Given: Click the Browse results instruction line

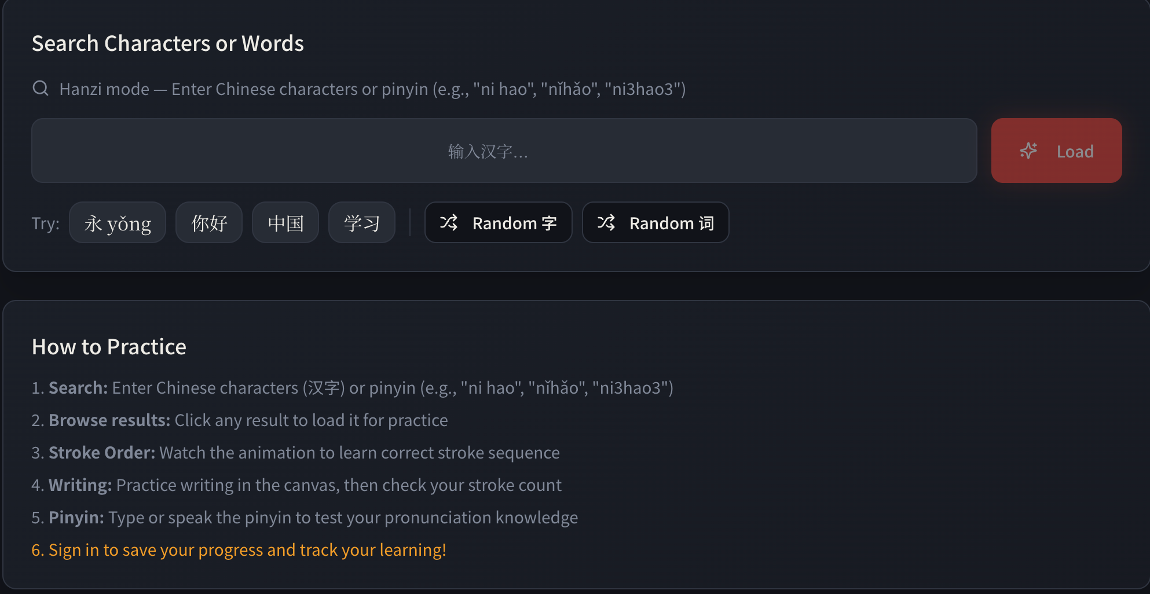Looking at the screenshot, I should click(x=240, y=420).
